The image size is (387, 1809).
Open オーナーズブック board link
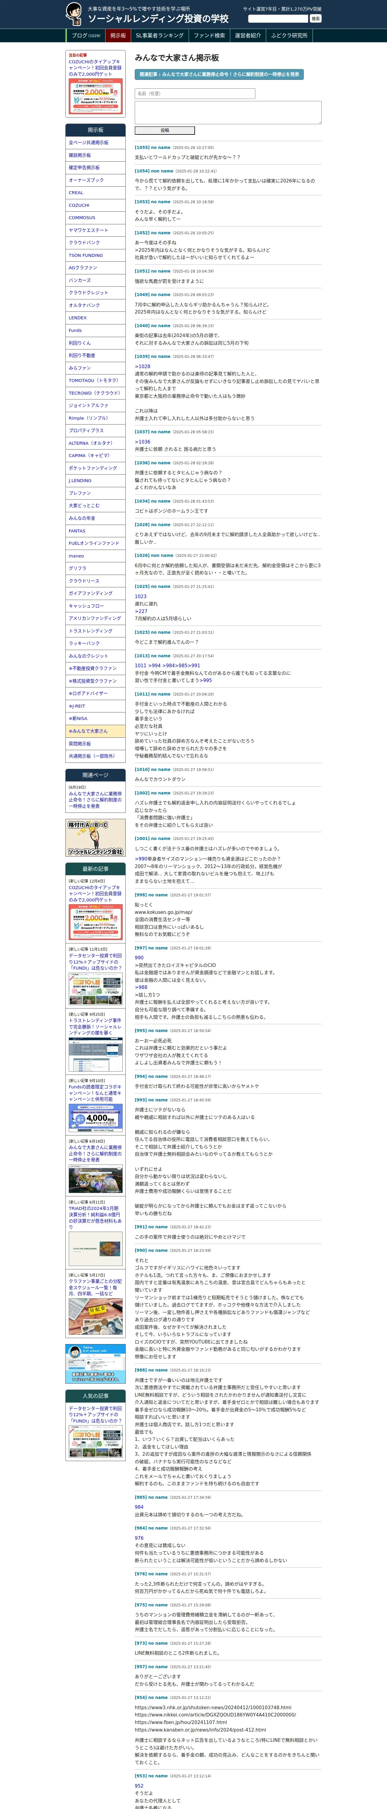point(96,181)
